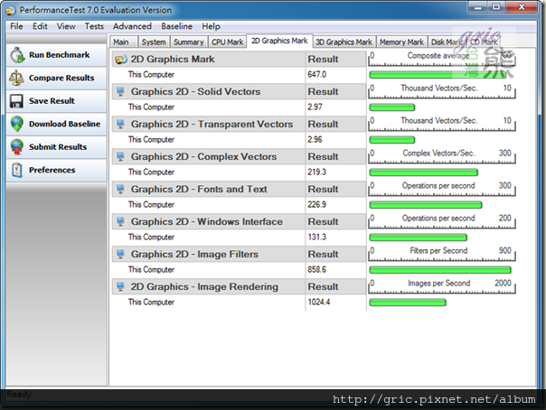Image resolution: width=546 pixels, height=410 pixels.
Task: Click the Images per Second scale ruler
Action: 441,287
